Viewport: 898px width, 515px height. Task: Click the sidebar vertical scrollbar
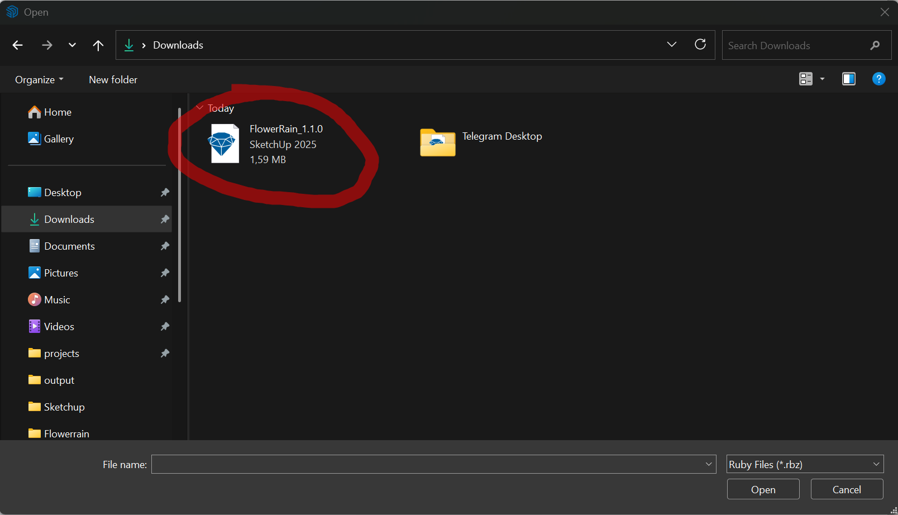179,207
